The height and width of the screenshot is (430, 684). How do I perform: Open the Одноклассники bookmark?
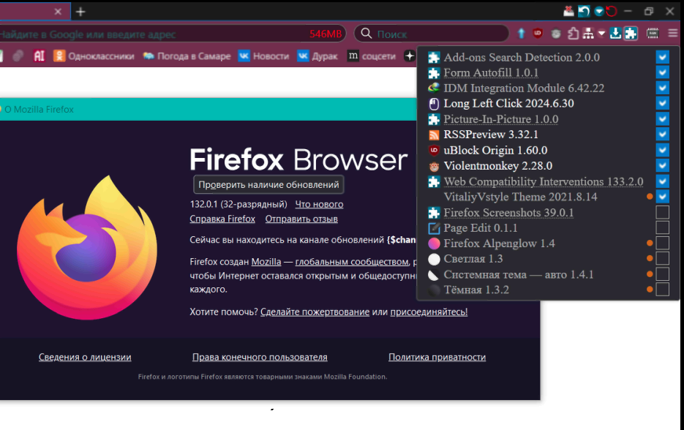94,56
